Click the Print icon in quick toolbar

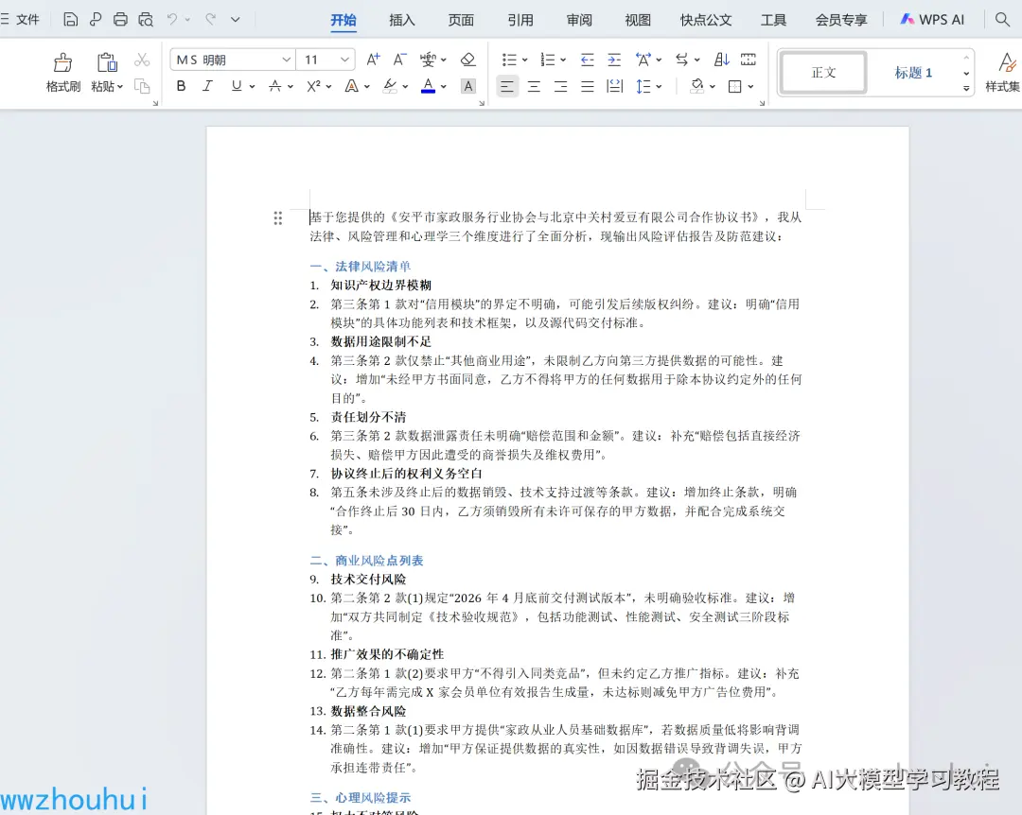click(x=120, y=20)
